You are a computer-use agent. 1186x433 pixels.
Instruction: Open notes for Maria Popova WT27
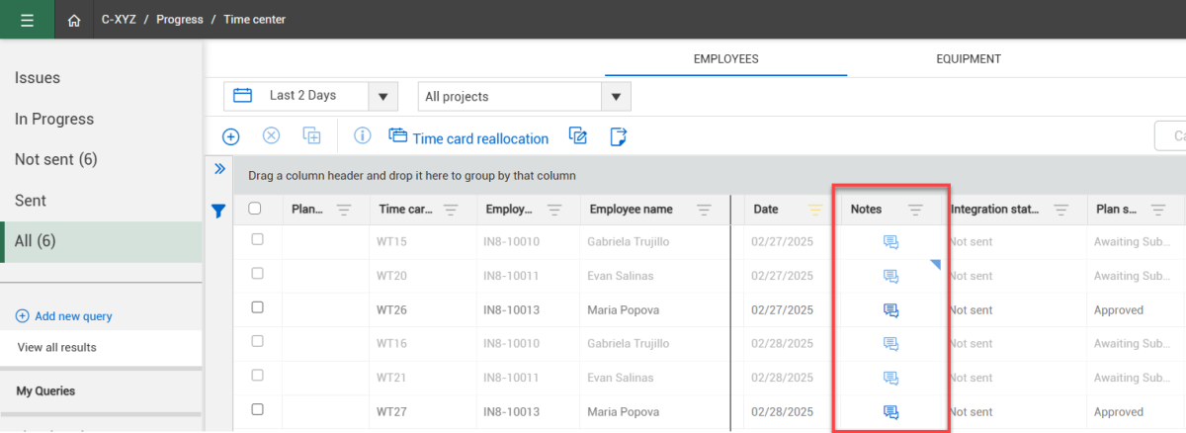(890, 412)
